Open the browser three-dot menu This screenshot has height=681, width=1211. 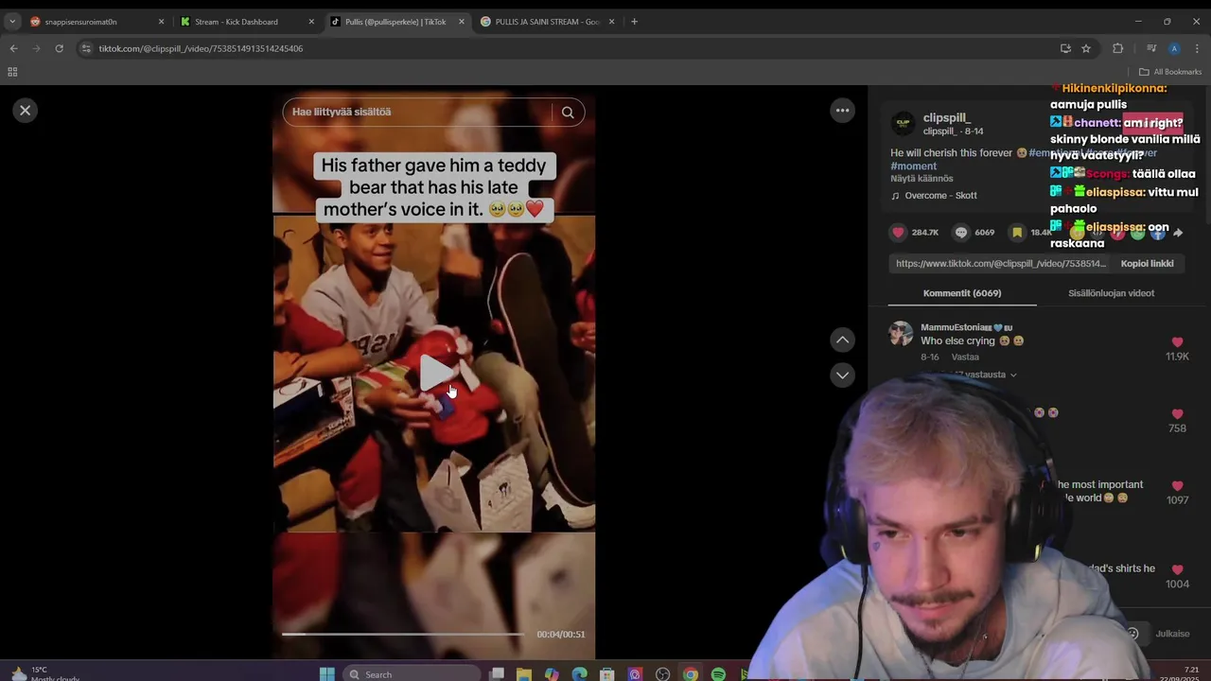(1198, 48)
